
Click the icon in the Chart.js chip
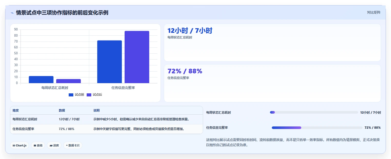click(14, 145)
